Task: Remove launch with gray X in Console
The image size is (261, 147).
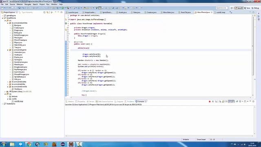Action: point(213,102)
